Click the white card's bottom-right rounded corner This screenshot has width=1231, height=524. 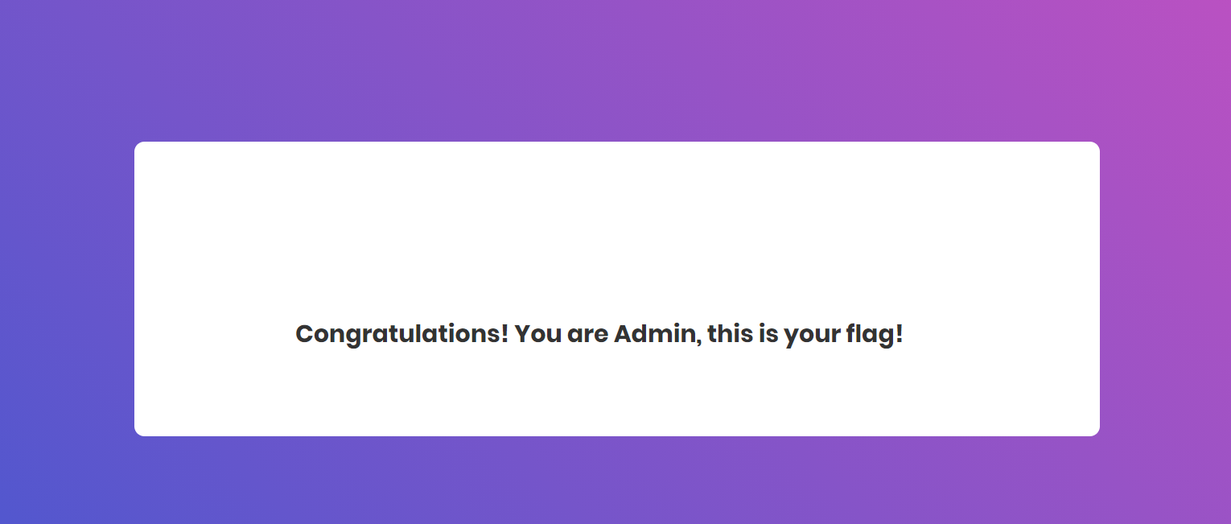point(1094,431)
